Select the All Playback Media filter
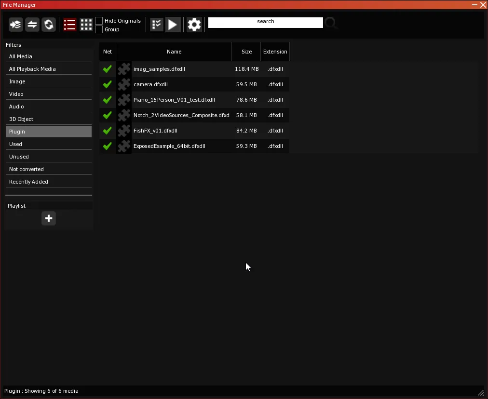This screenshot has width=488, height=399. (x=49, y=69)
